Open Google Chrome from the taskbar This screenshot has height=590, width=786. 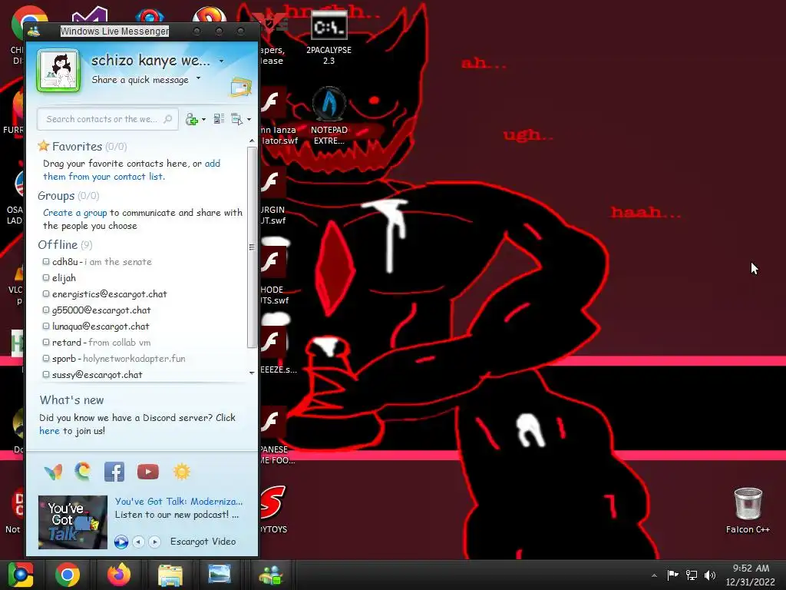coord(68,575)
